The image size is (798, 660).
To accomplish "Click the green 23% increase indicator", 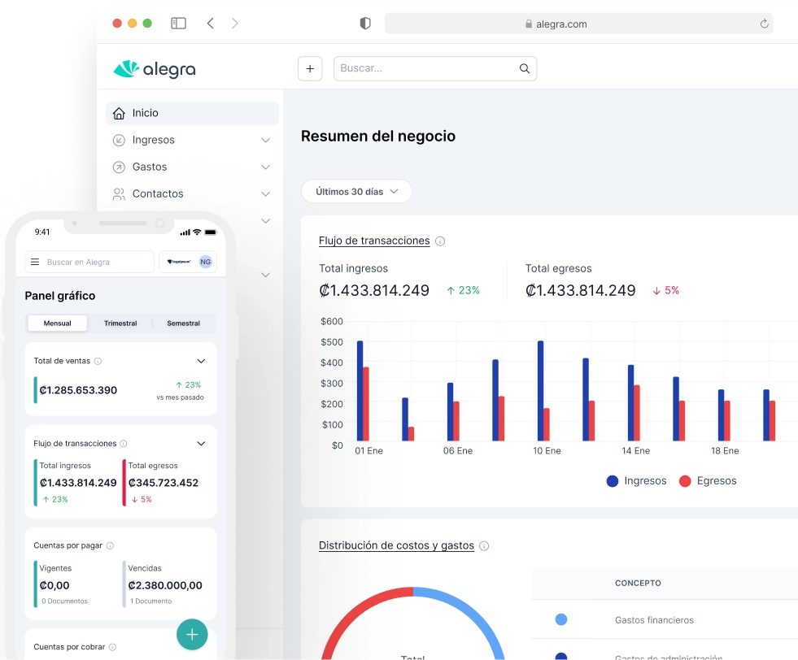I will (463, 290).
